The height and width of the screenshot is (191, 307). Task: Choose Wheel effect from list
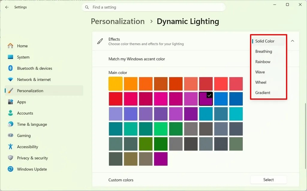pos(268,82)
